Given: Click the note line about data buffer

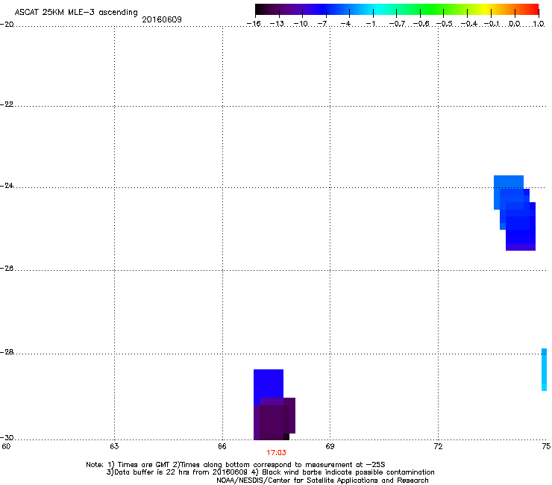Looking at the screenshot, I should (270, 472).
